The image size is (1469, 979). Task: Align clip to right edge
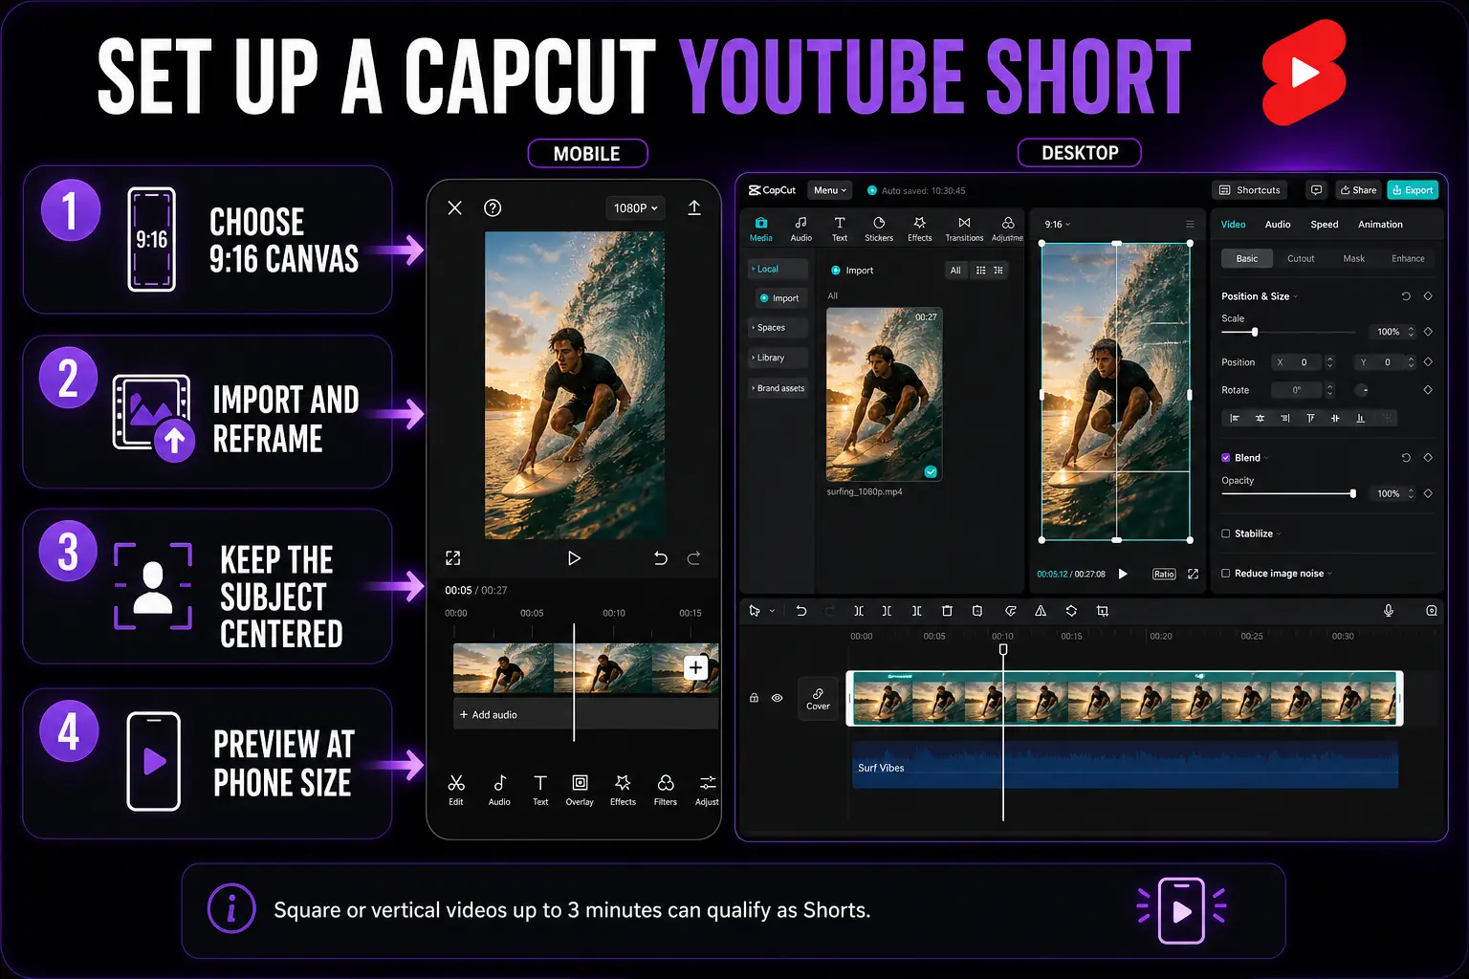coord(1284,418)
